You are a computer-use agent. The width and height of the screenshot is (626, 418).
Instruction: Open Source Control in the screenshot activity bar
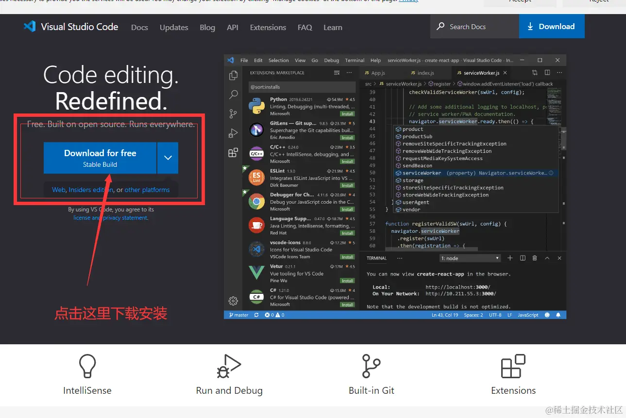pyautogui.click(x=234, y=114)
